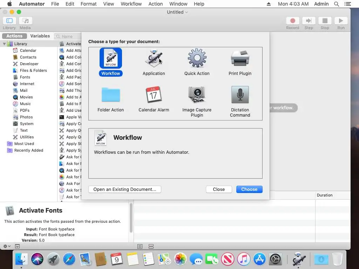The height and width of the screenshot is (269, 359).
Task: Switch to the Variables tab
Action: click(x=40, y=36)
